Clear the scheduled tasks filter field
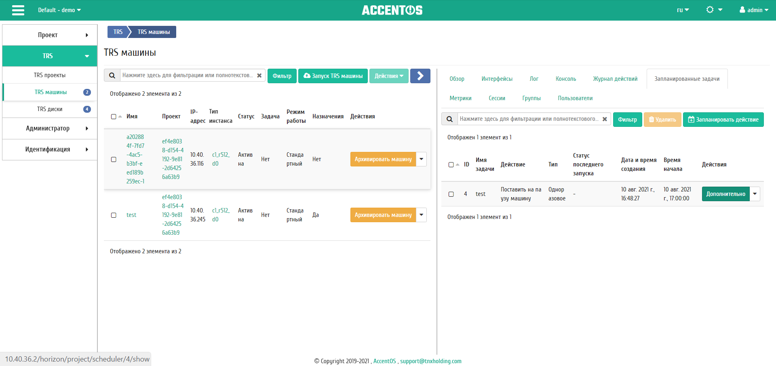776x366 pixels. pos(605,119)
